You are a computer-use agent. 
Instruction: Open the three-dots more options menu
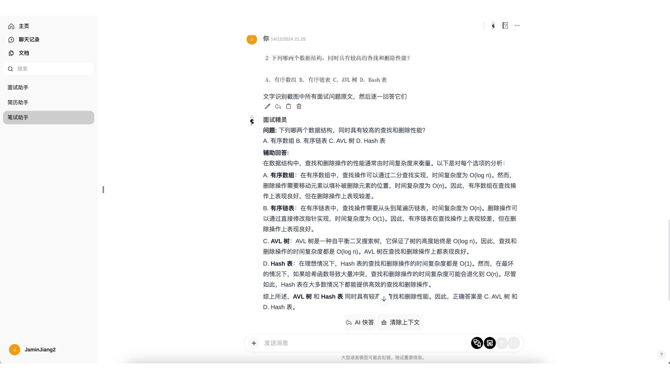pyautogui.click(x=517, y=25)
